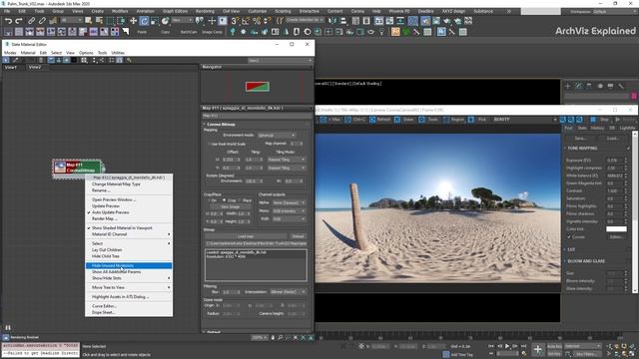639x359 pixels.
Task: Open the Material menu in the Slate editor
Action: click(x=28, y=53)
